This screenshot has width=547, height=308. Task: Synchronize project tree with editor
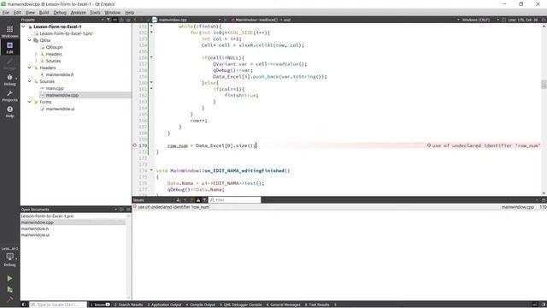point(115,20)
